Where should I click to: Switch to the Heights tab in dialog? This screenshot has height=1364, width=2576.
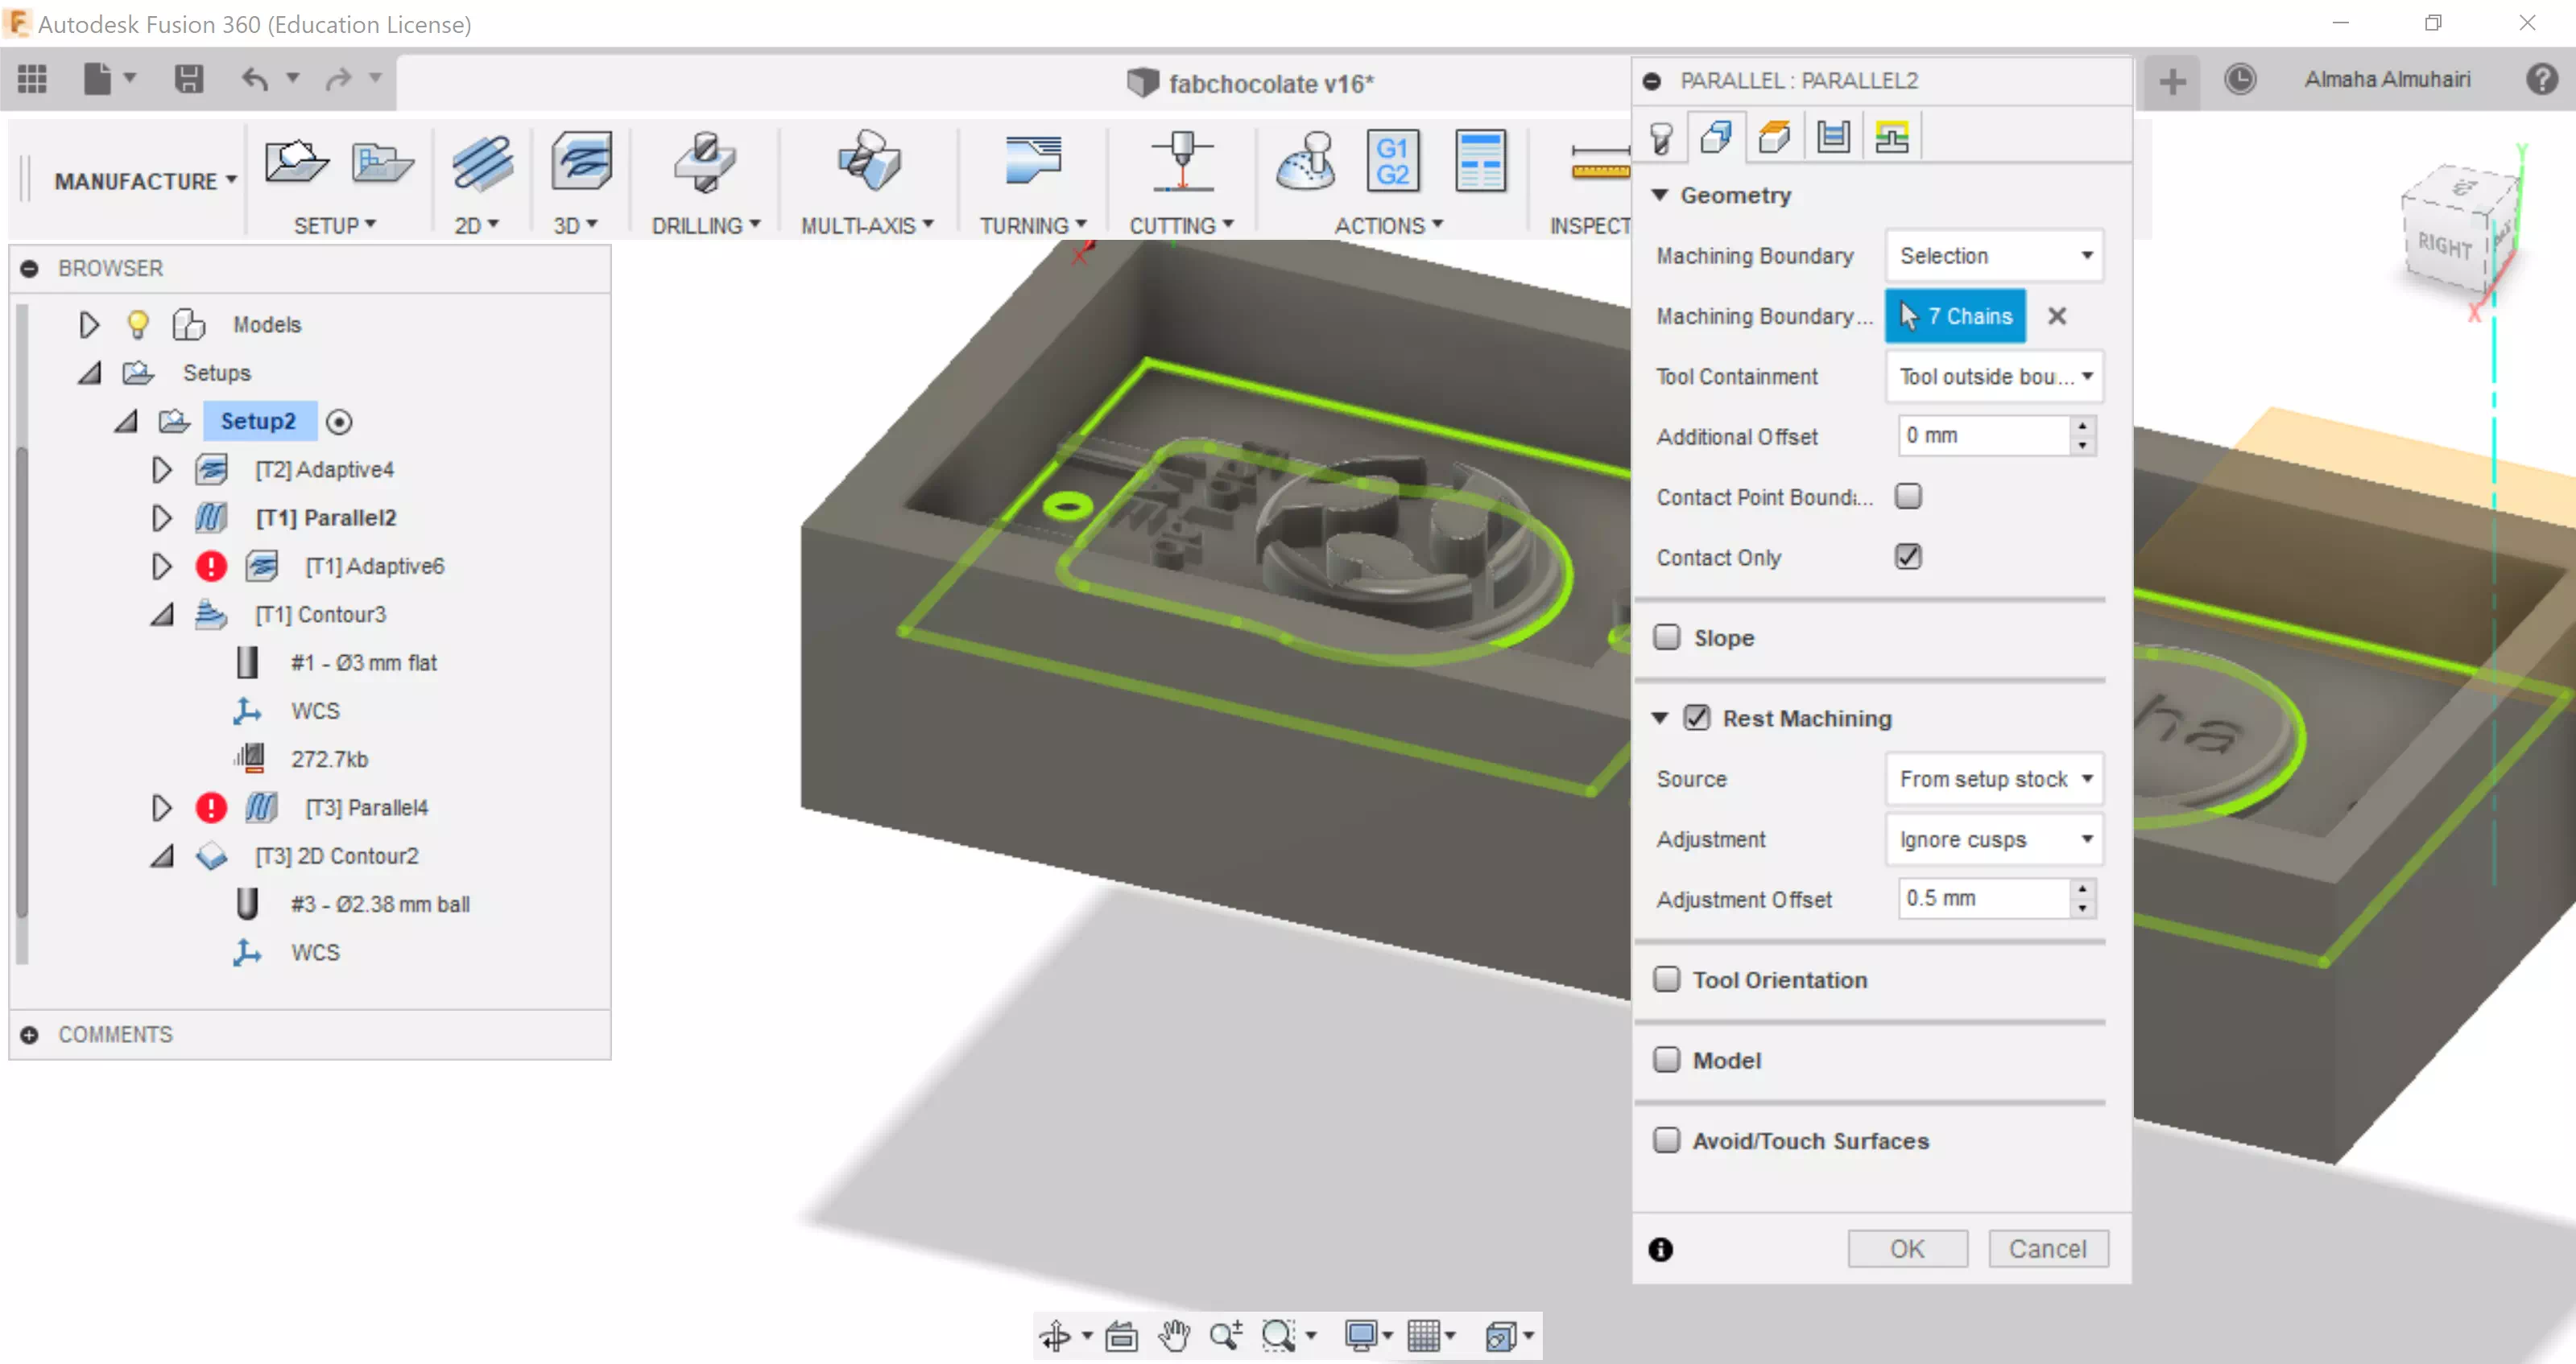coord(1774,137)
